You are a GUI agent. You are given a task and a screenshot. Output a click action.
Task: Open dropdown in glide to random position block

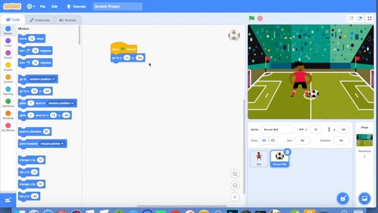[x=61, y=103]
